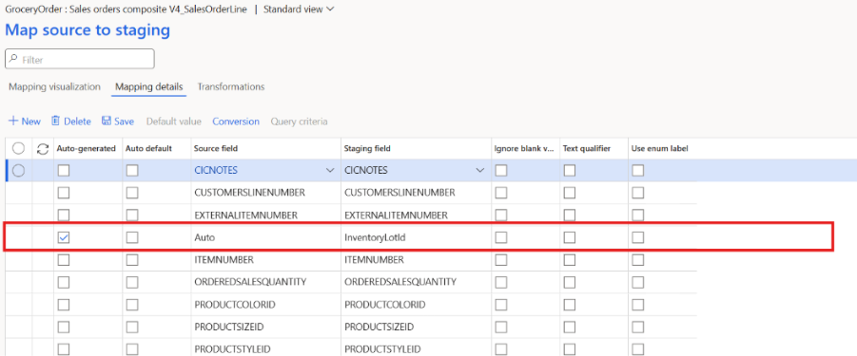Click ORDEREDSALESQUANTITY in Staging field column
This screenshot has width=857, height=356.
(x=400, y=282)
